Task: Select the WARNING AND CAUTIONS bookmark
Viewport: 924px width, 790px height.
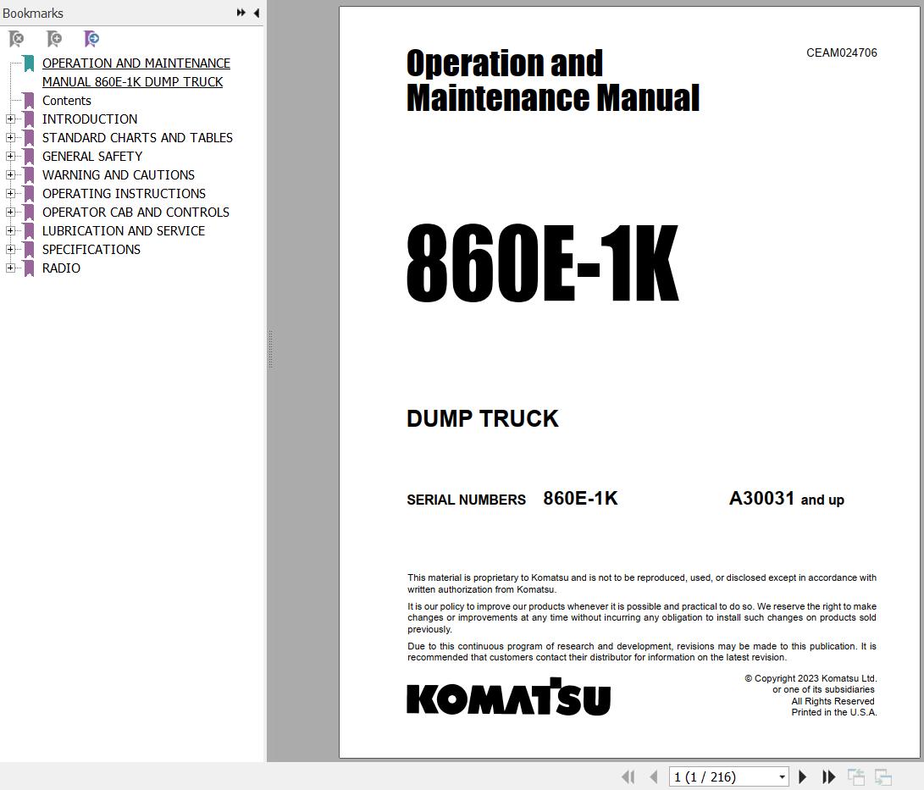Action: pos(118,175)
